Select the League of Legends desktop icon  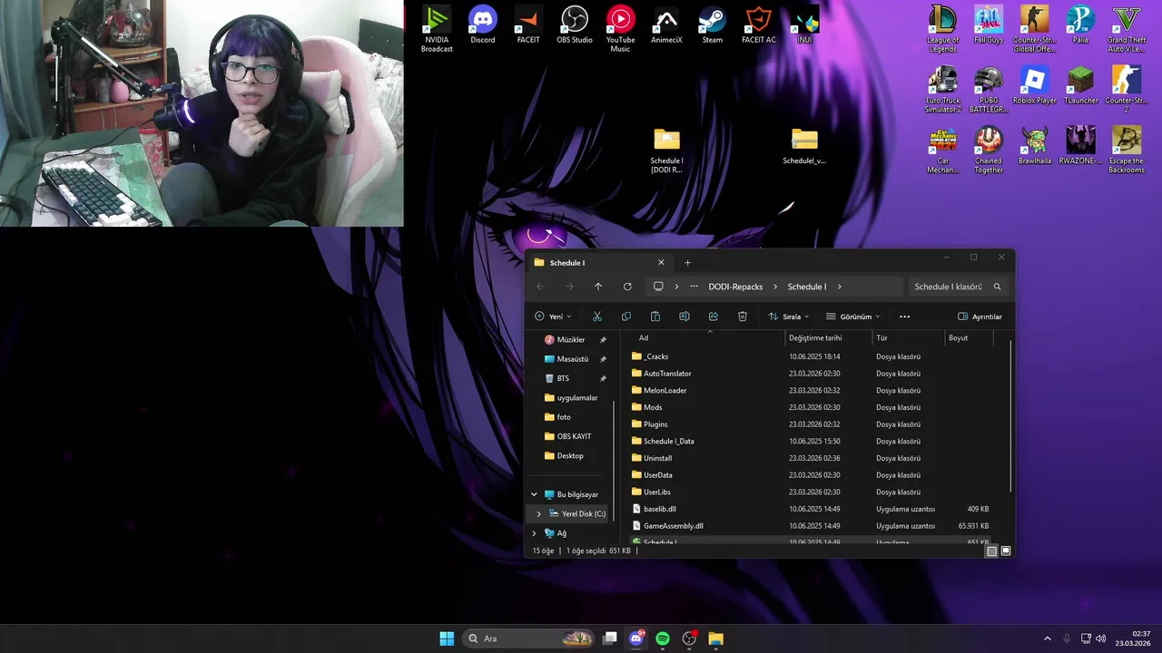click(x=943, y=29)
